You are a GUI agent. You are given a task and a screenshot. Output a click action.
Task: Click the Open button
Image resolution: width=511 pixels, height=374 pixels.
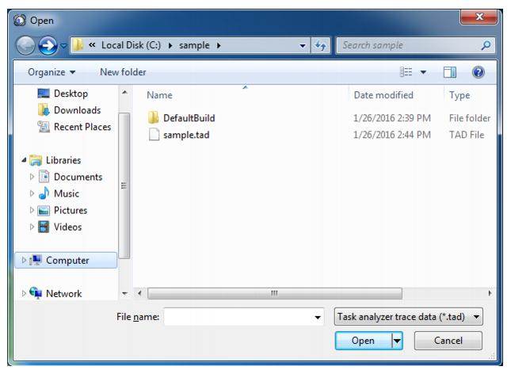[x=364, y=341]
